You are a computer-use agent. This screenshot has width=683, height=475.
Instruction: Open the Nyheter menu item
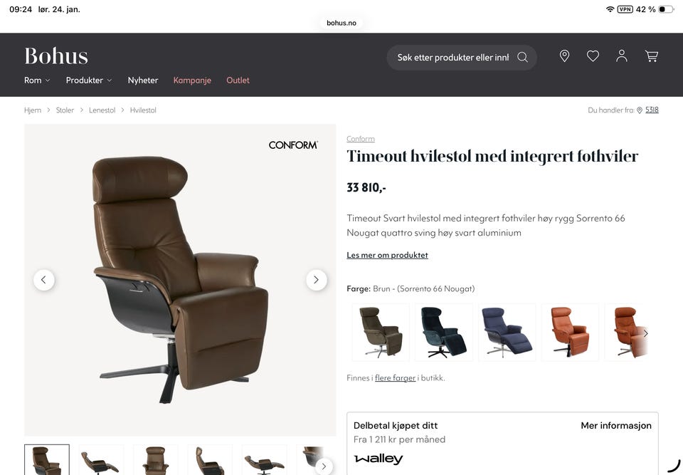point(143,80)
